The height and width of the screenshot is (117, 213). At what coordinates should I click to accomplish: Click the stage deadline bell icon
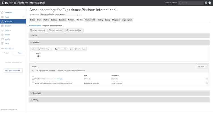pyautogui.click(x=37, y=71)
